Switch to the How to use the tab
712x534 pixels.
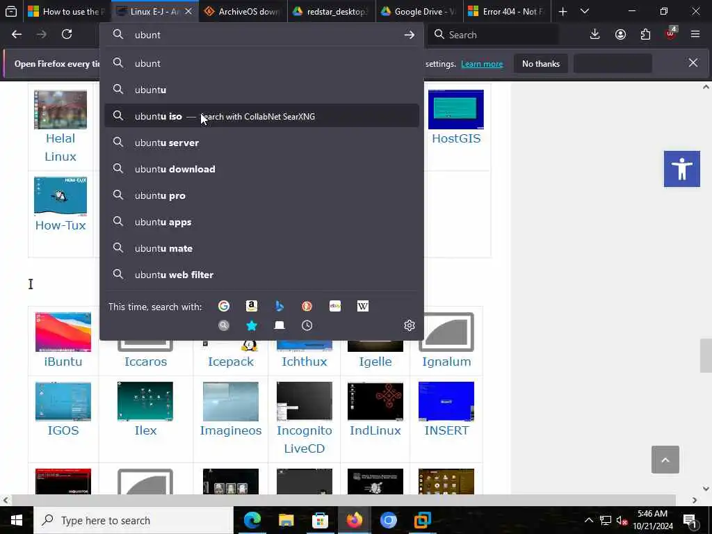(67, 11)
